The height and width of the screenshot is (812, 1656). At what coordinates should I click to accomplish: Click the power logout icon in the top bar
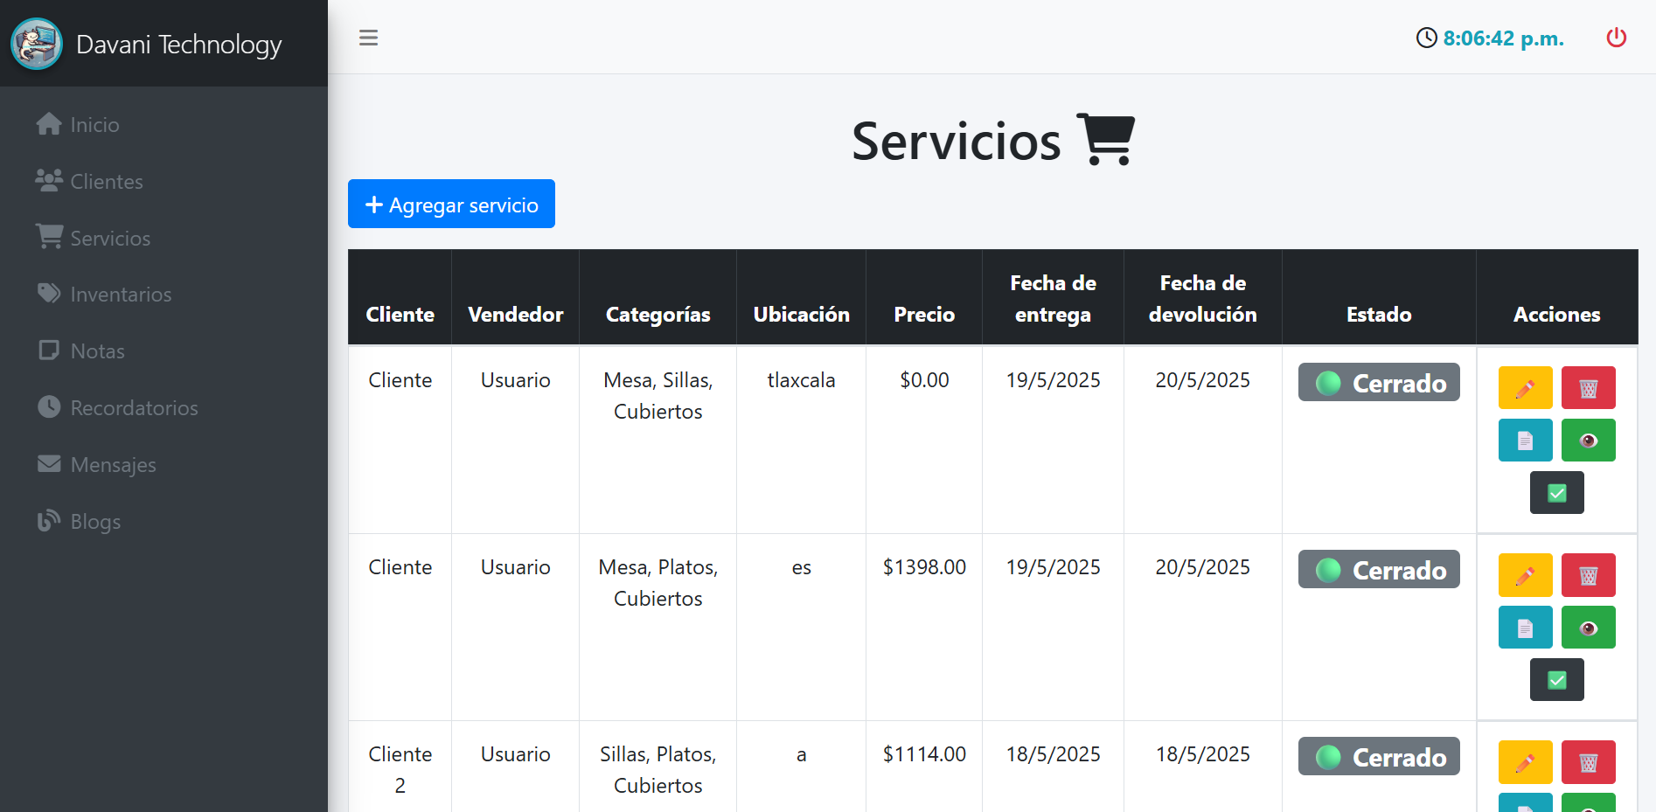(1616, 38)
